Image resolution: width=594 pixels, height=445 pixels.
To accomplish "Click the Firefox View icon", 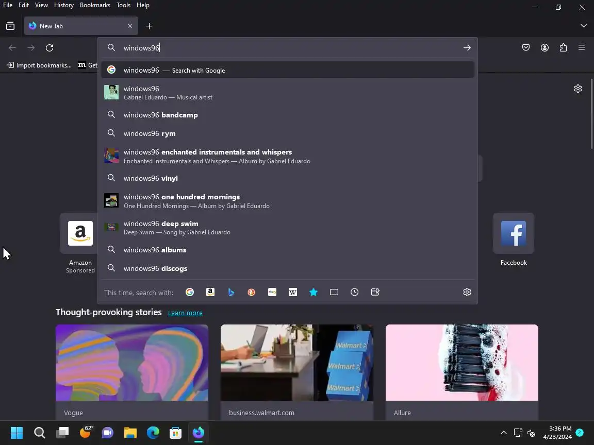I will tap(10, 26).
